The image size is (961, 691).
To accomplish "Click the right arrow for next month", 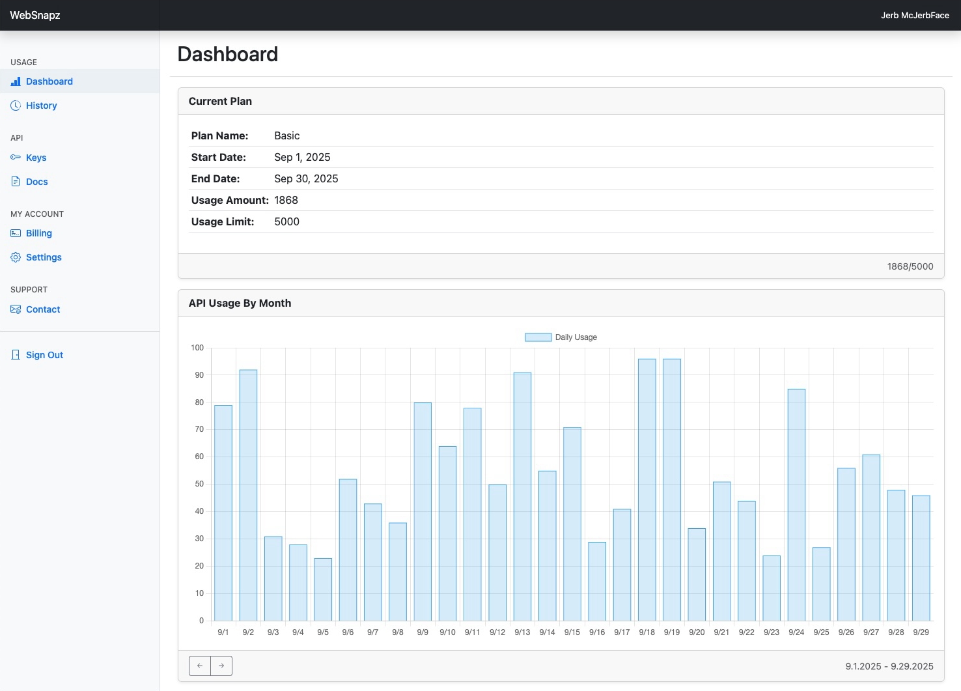I will (x=221, y=666).
